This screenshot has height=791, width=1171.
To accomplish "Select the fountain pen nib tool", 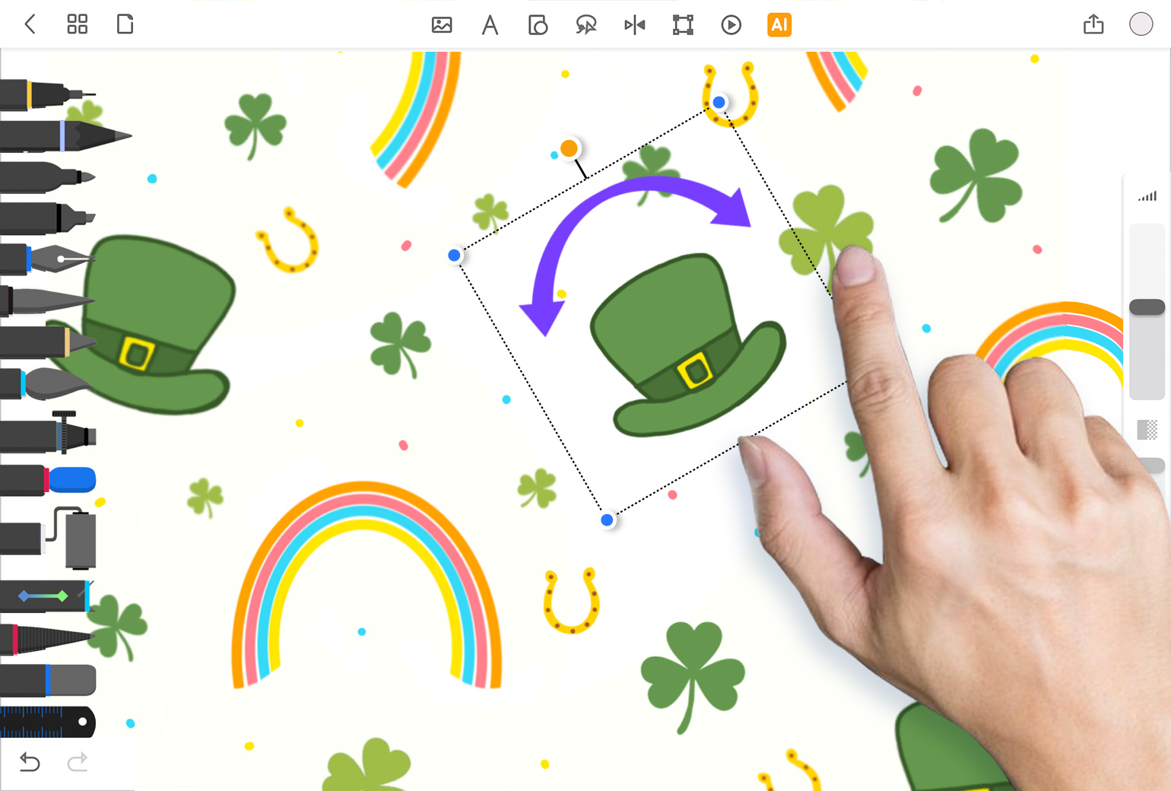I will point(47,259).
